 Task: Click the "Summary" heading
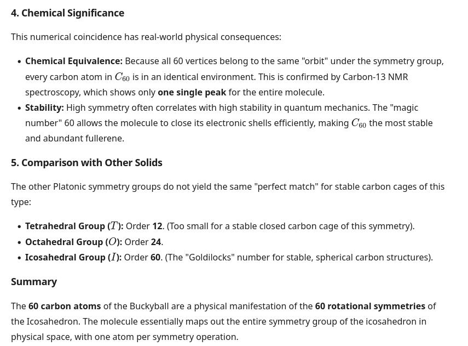pos(34,281)
